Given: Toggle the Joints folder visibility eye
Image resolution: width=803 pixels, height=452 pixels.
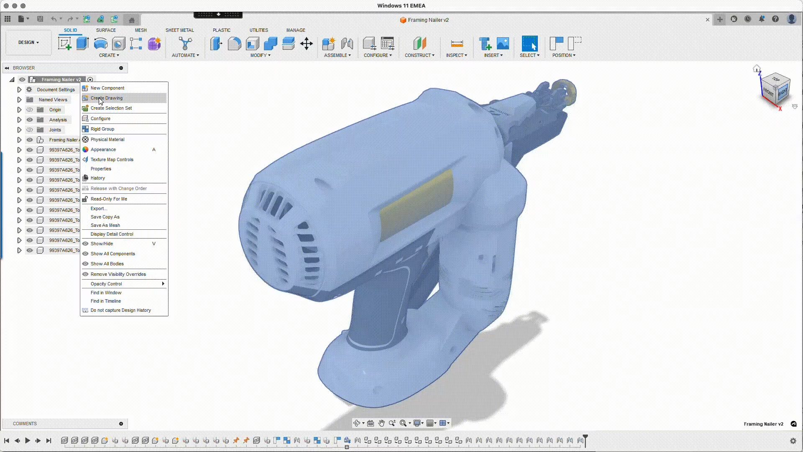Looking at the screenshot, I should pos(29,130).
